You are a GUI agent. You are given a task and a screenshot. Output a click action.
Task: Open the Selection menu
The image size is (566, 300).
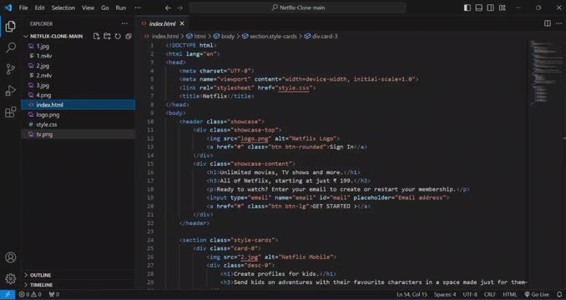point(63,7)
